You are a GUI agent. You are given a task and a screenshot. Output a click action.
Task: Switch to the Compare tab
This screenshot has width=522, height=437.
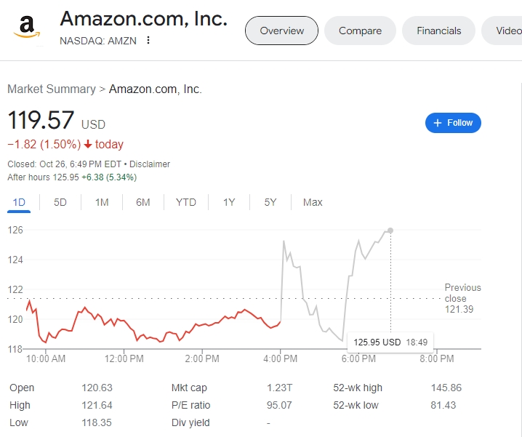pyautogui.click(x=360, y=31)
